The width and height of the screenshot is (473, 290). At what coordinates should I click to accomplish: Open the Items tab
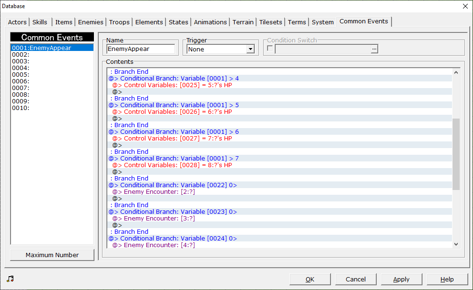63,22
